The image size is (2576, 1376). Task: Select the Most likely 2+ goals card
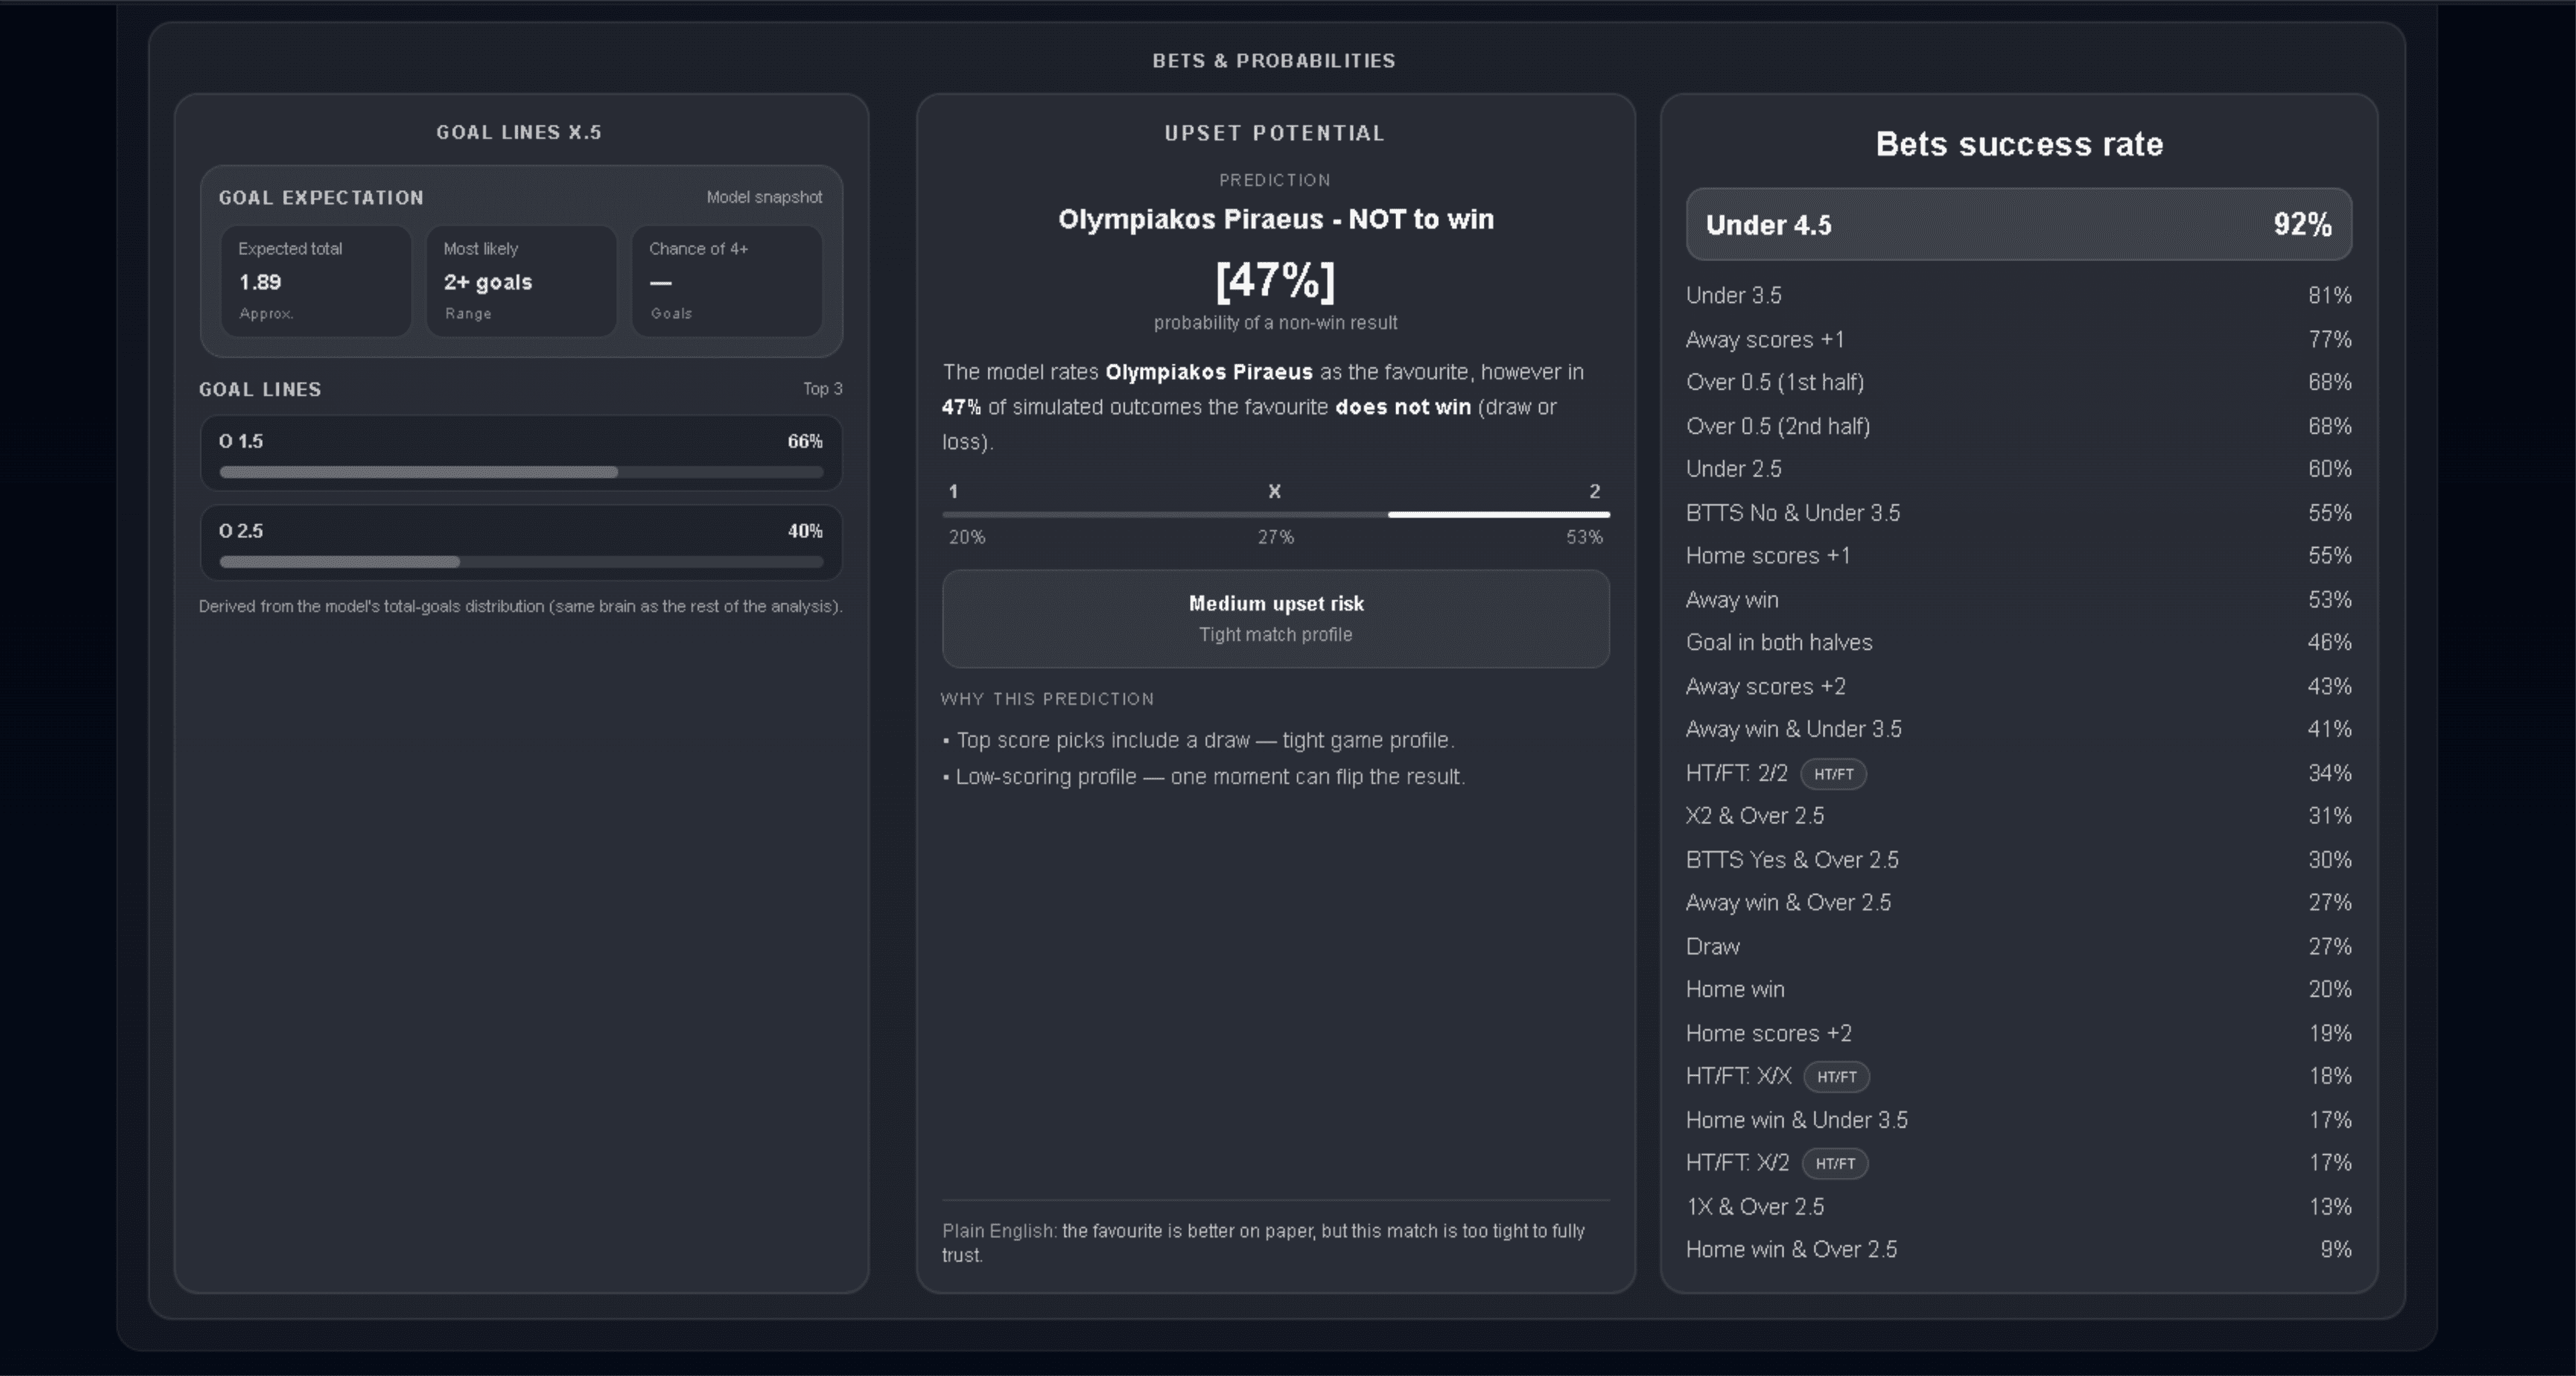(x=520, y=281)
